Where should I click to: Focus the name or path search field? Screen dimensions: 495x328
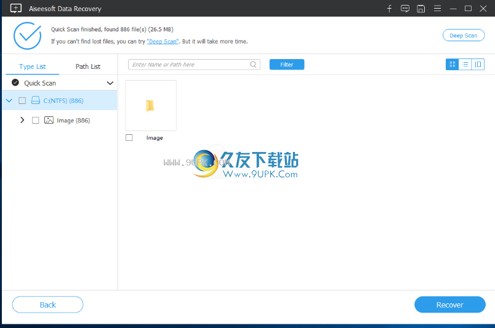point(194,65)
